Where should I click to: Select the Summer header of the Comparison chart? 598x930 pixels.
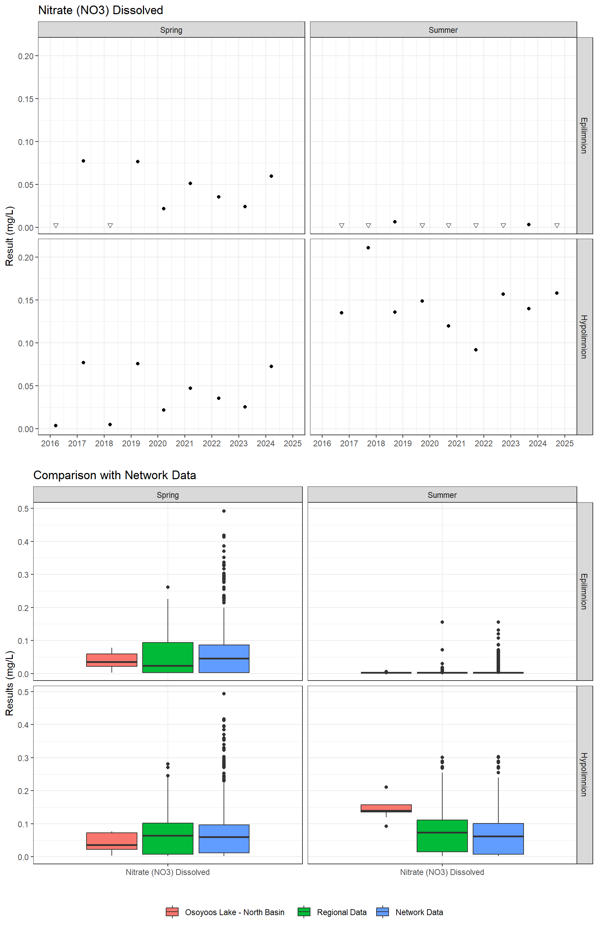[442, 495]
